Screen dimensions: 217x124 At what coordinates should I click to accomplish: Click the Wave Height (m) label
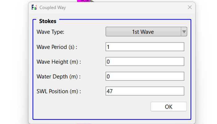(59, 62)
